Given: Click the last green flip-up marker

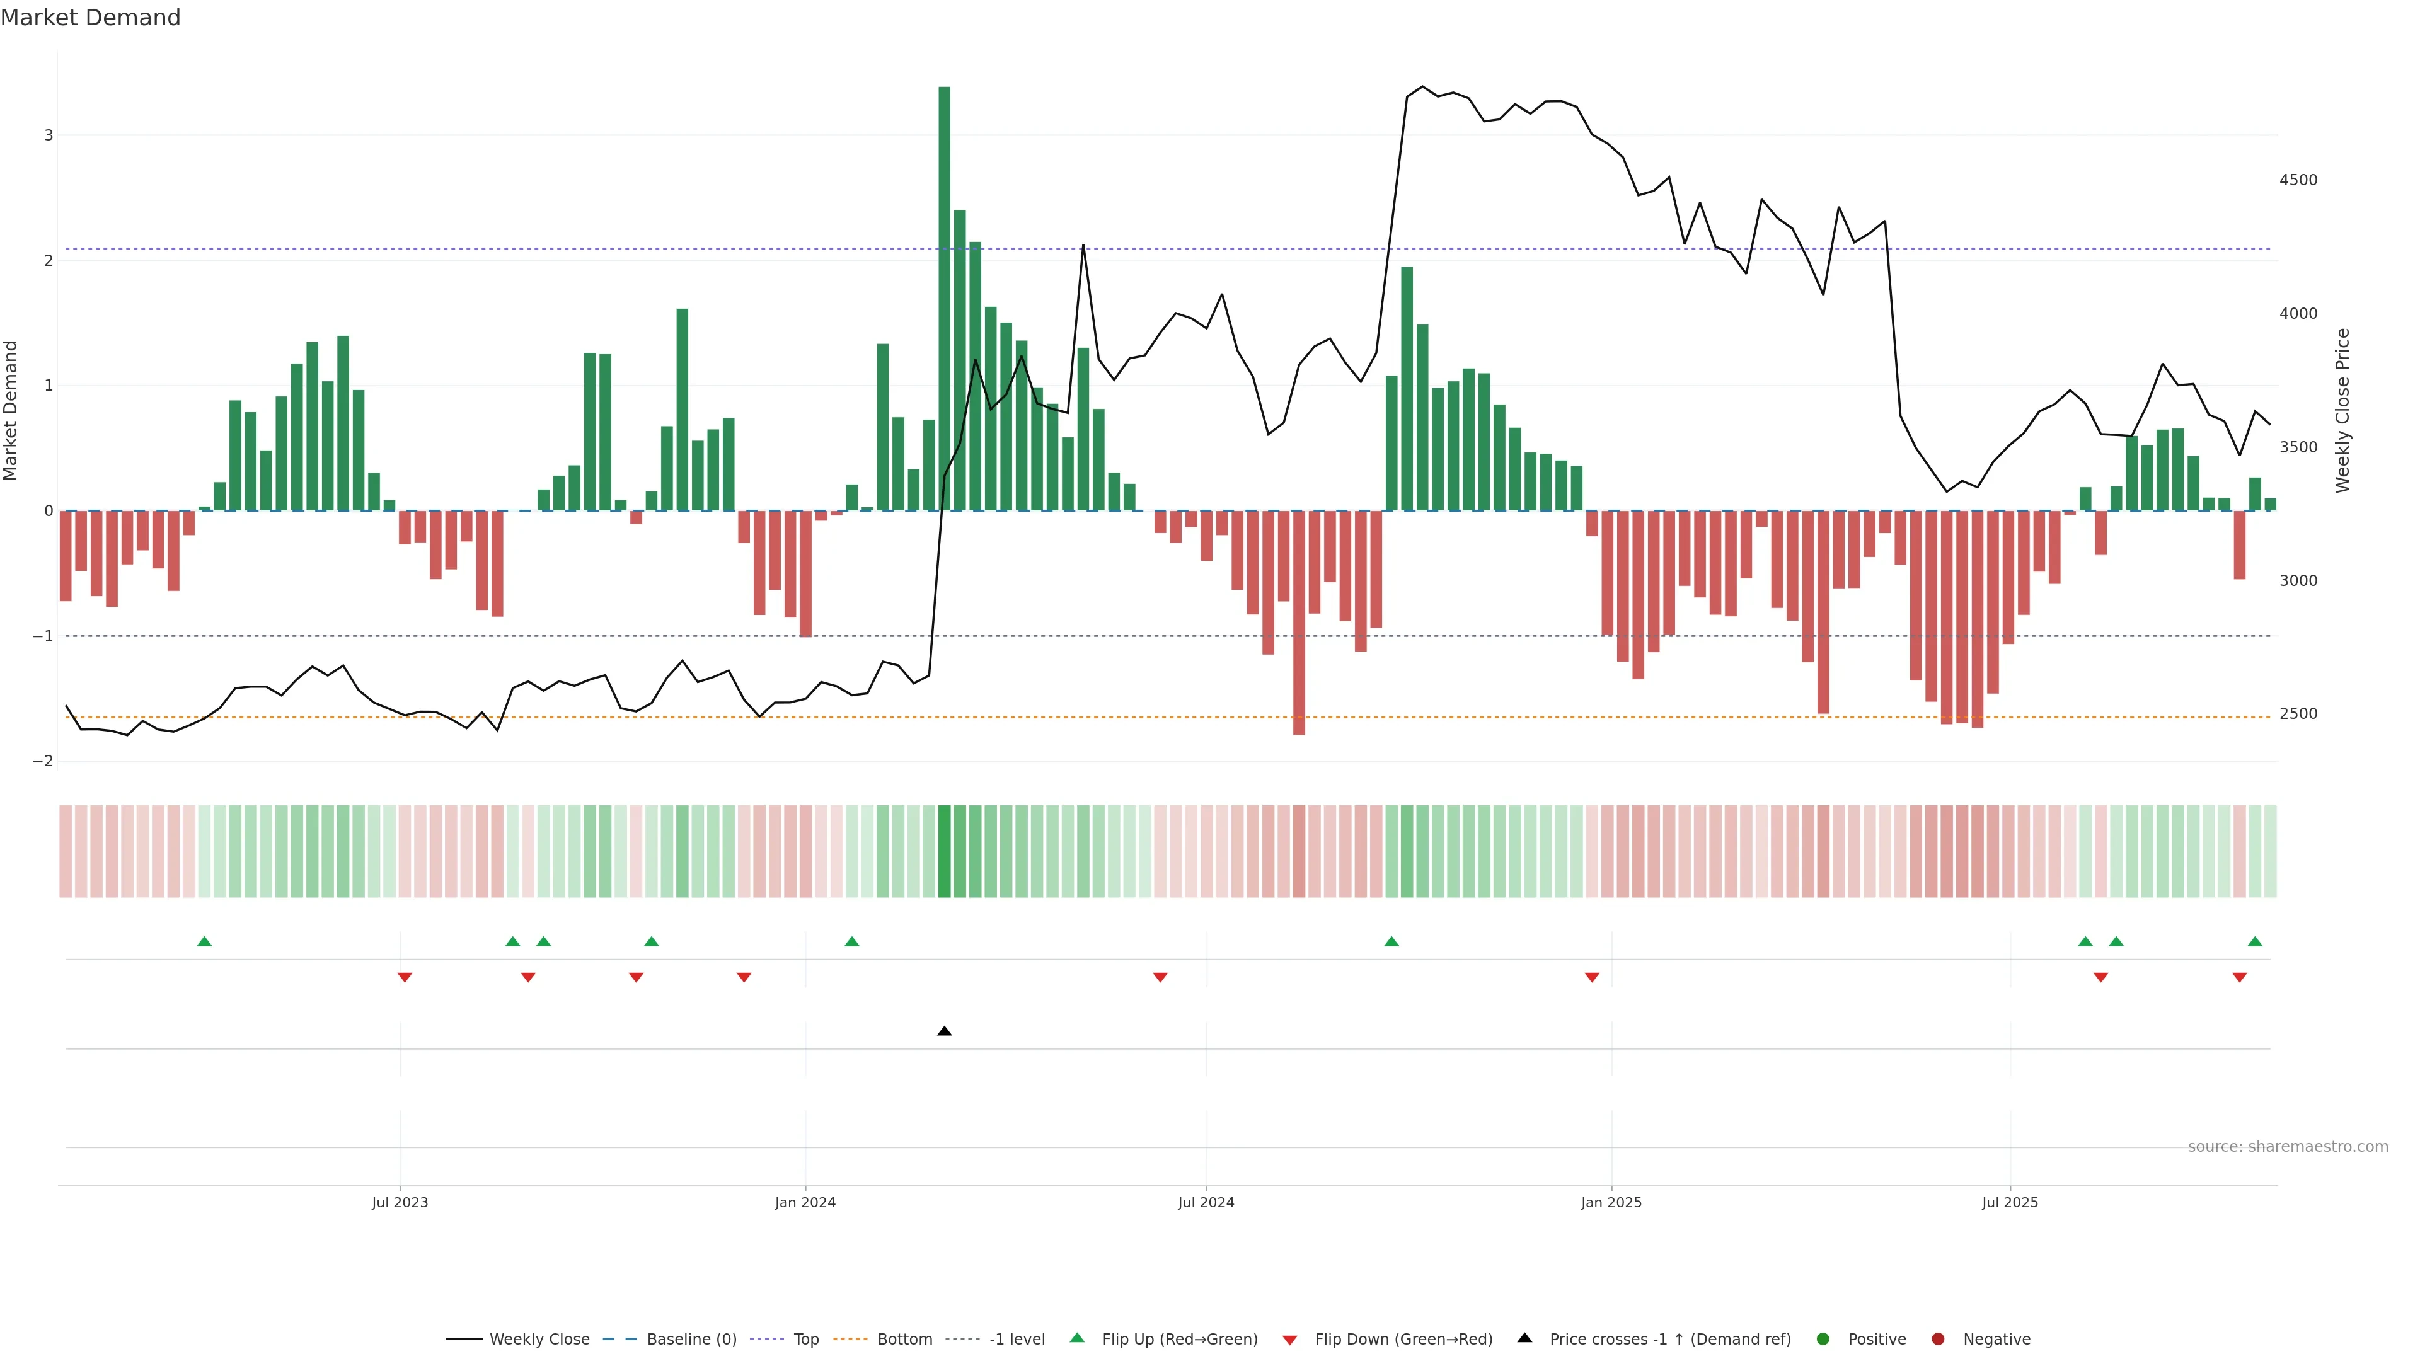Looking at the screenshot, I should pos(2255,941).
